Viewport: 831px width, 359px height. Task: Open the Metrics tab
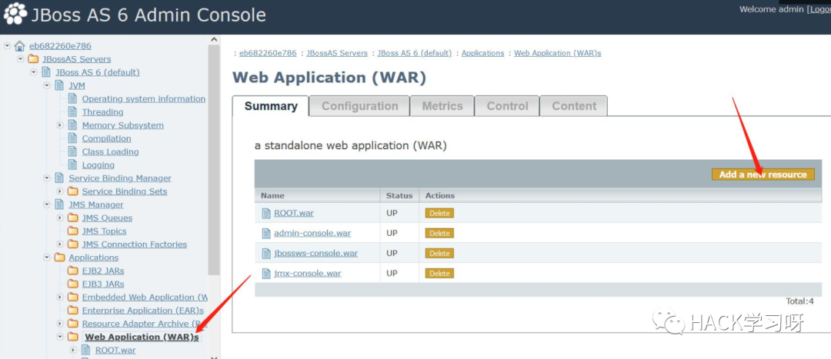point(442,106)
